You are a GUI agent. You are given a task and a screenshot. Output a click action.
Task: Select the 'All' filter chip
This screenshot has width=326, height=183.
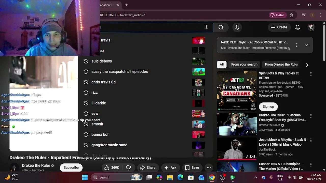tap(222, 65)
